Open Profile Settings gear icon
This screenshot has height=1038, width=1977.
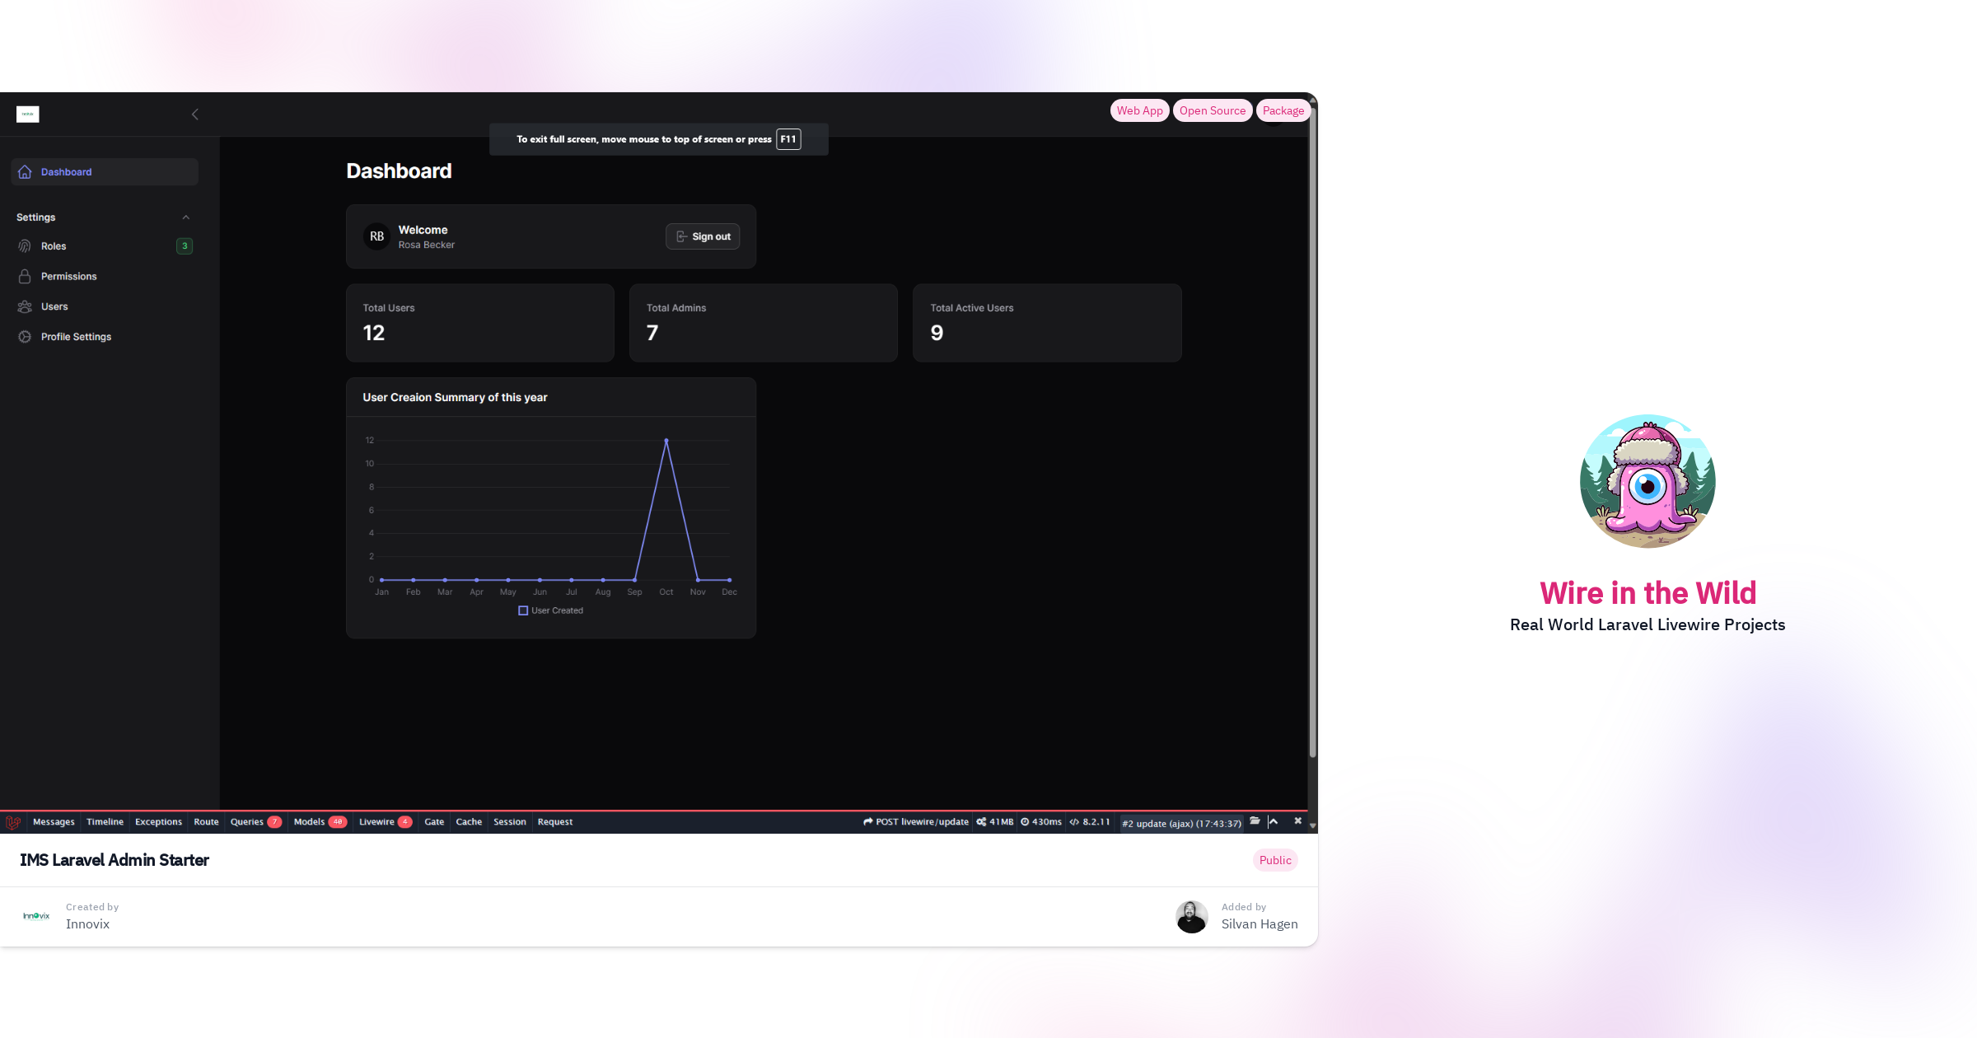(25, 336)
